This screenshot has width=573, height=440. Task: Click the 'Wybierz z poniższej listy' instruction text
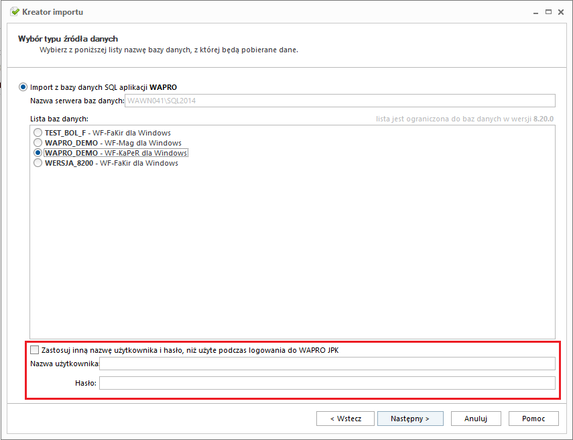pyautogui.click(x=169, y=50)
